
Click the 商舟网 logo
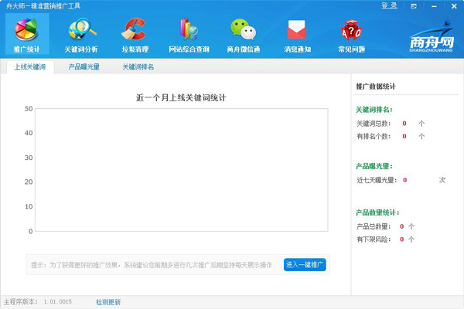(427, 39)
